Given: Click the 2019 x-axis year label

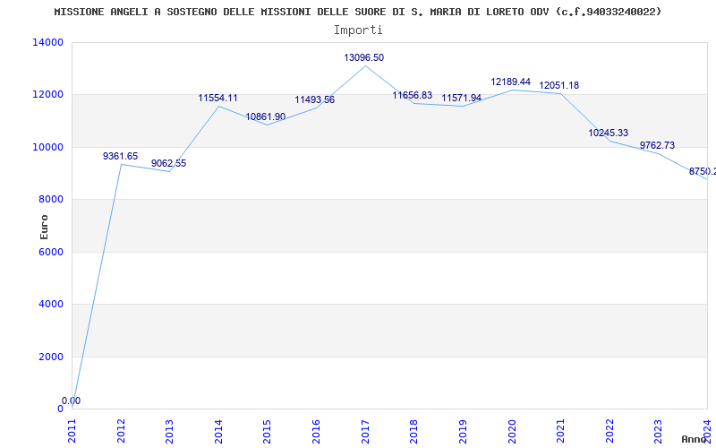Looking at the screenshot, I should (463, 431).
